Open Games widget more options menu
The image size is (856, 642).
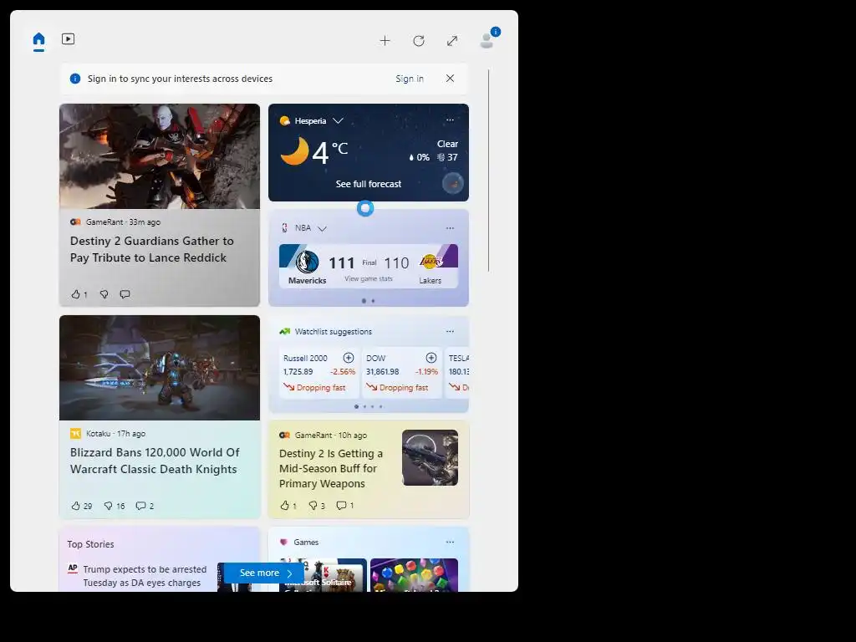tap(450, 542)
